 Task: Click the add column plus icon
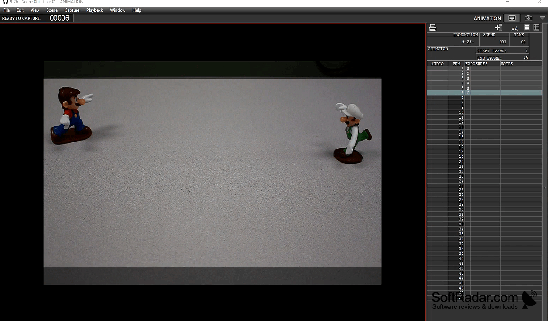pos(499,28)
